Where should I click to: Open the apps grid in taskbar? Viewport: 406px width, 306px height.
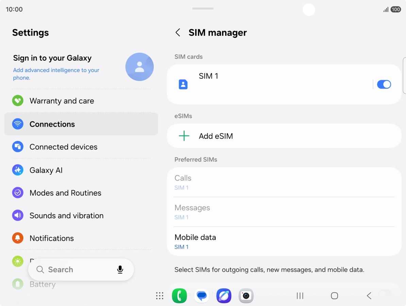160,296
